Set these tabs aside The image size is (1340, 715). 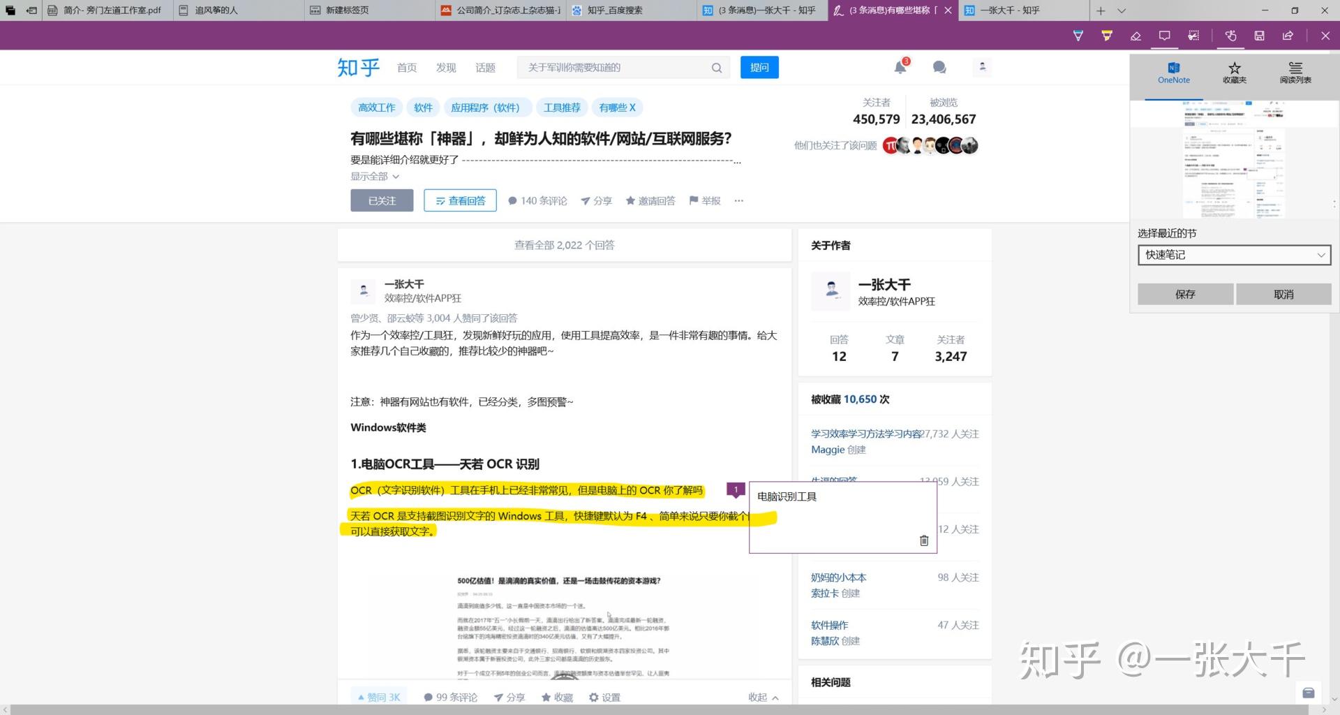pyautogui.click(x=31, y=10)
